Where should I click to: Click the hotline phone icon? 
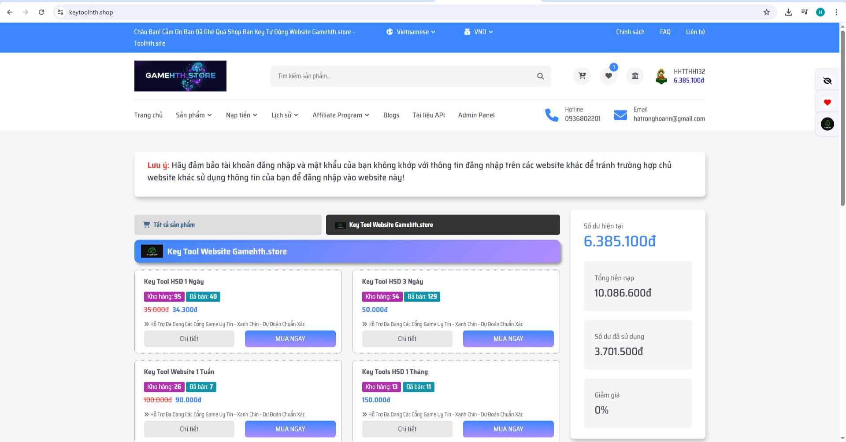pyautogui.click(x=552, y=115)
